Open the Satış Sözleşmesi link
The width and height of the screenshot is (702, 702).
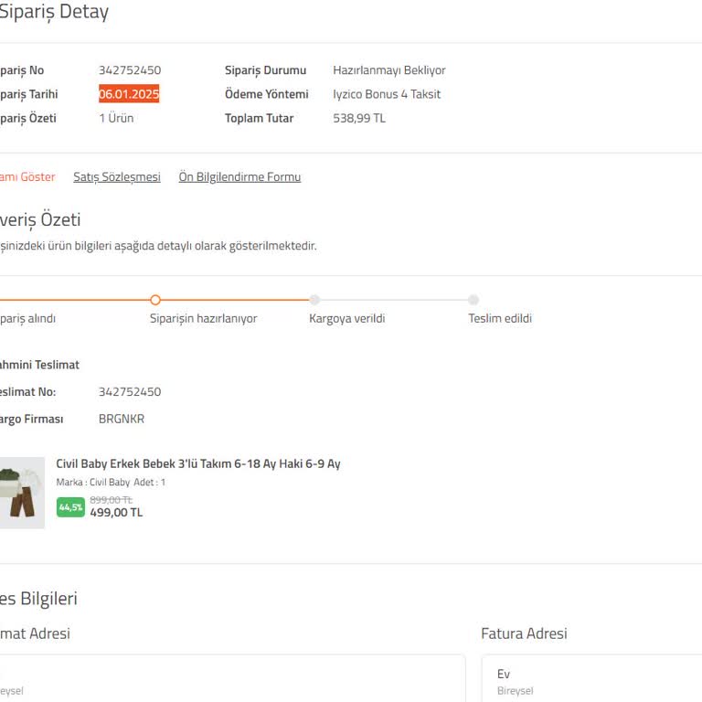tap(117, 176)
